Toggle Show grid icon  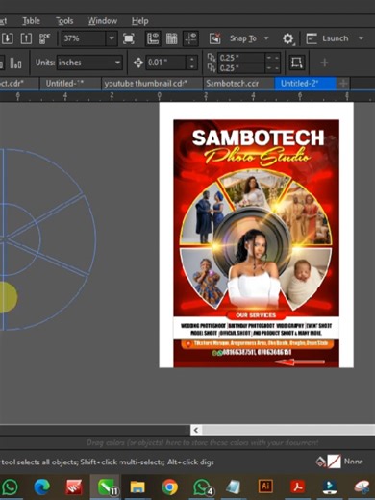172,38
